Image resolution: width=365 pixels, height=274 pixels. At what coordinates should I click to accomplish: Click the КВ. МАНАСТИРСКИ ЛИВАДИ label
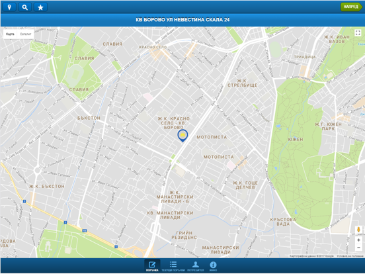tap(170, 215)
